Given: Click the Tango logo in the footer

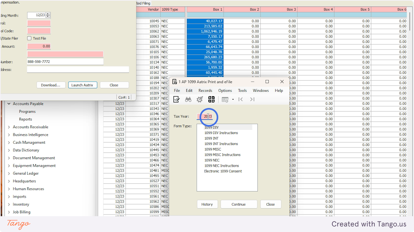Looking at the screenshot, I should pyautogui.click(x=18, y=224).
